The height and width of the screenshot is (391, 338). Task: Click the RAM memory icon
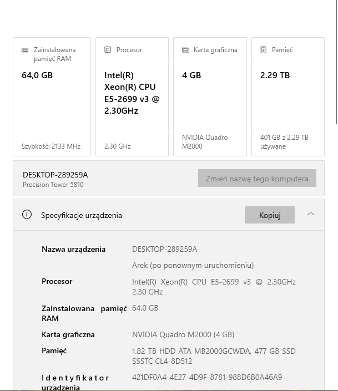click(25, 50)
